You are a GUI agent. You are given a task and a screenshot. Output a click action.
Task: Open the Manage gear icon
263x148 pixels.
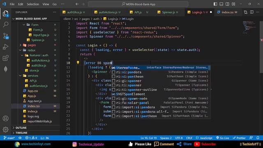(5, 129)
